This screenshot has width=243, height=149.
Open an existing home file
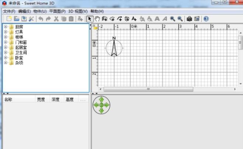(x=17, y=19)
